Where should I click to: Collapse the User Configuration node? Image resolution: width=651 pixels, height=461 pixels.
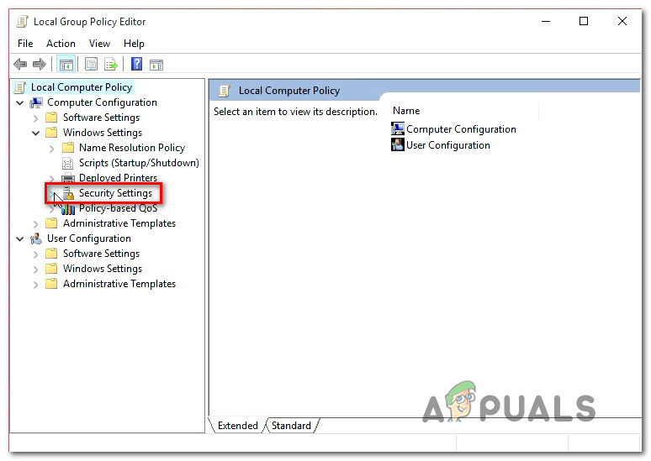[20, 238]
